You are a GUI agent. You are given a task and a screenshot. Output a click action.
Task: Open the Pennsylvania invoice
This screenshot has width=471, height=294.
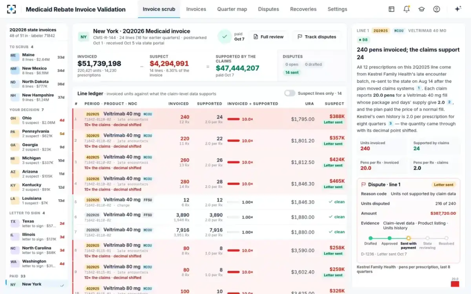(x=37, y=134)
